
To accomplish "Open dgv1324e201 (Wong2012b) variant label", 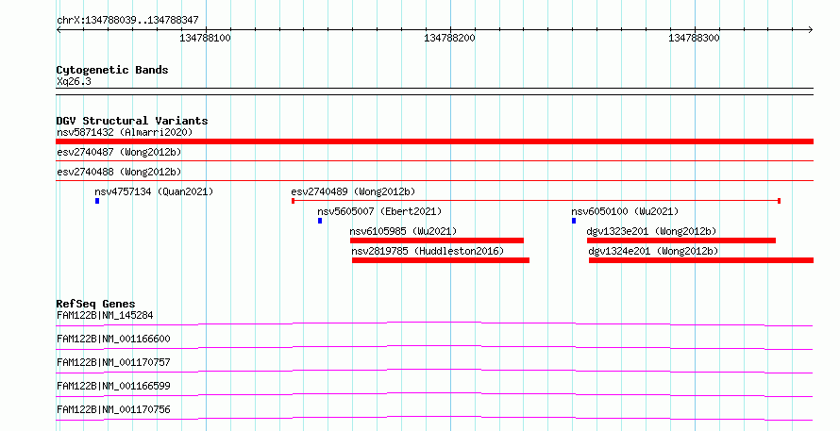I will pyautogui.click(x=653, y=251).
